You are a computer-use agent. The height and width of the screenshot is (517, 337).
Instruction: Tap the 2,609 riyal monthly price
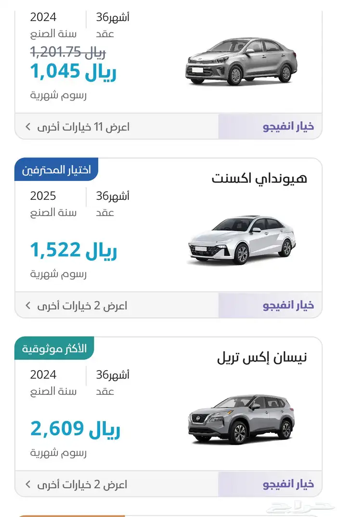point(75,429)
